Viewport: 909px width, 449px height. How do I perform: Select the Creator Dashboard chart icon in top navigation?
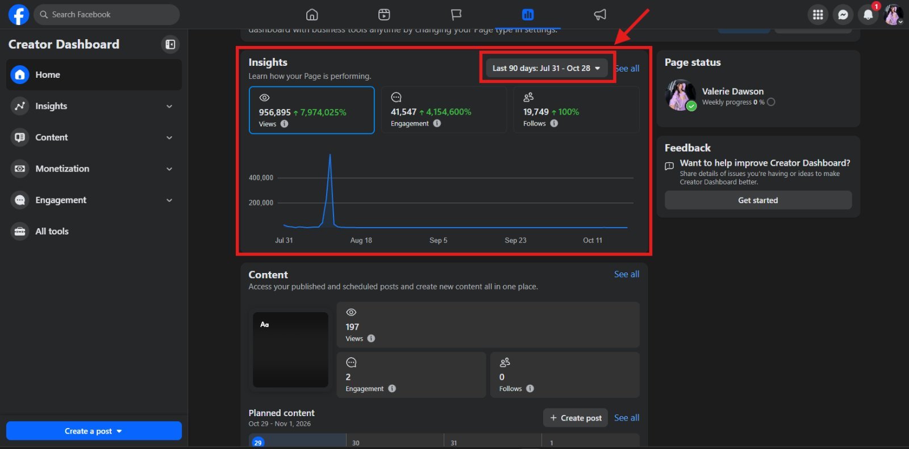click(528, 15)
